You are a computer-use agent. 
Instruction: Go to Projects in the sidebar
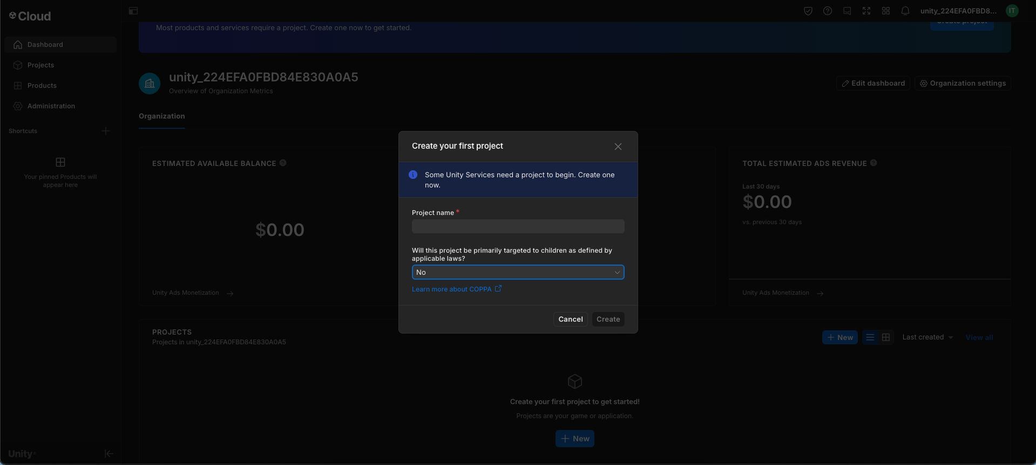(60, 65)
